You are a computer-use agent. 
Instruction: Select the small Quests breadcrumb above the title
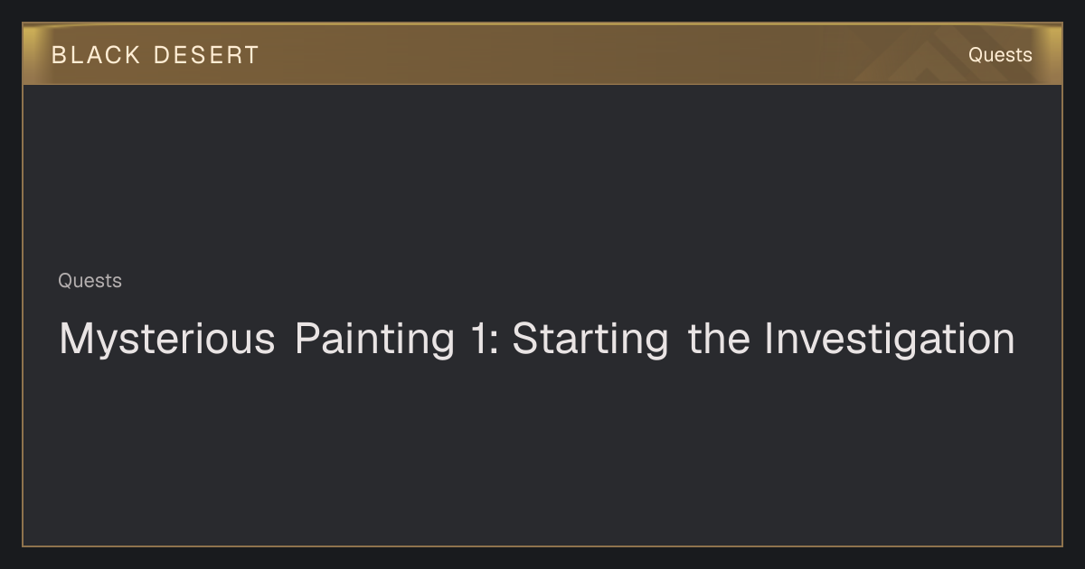tap(90, 281)
